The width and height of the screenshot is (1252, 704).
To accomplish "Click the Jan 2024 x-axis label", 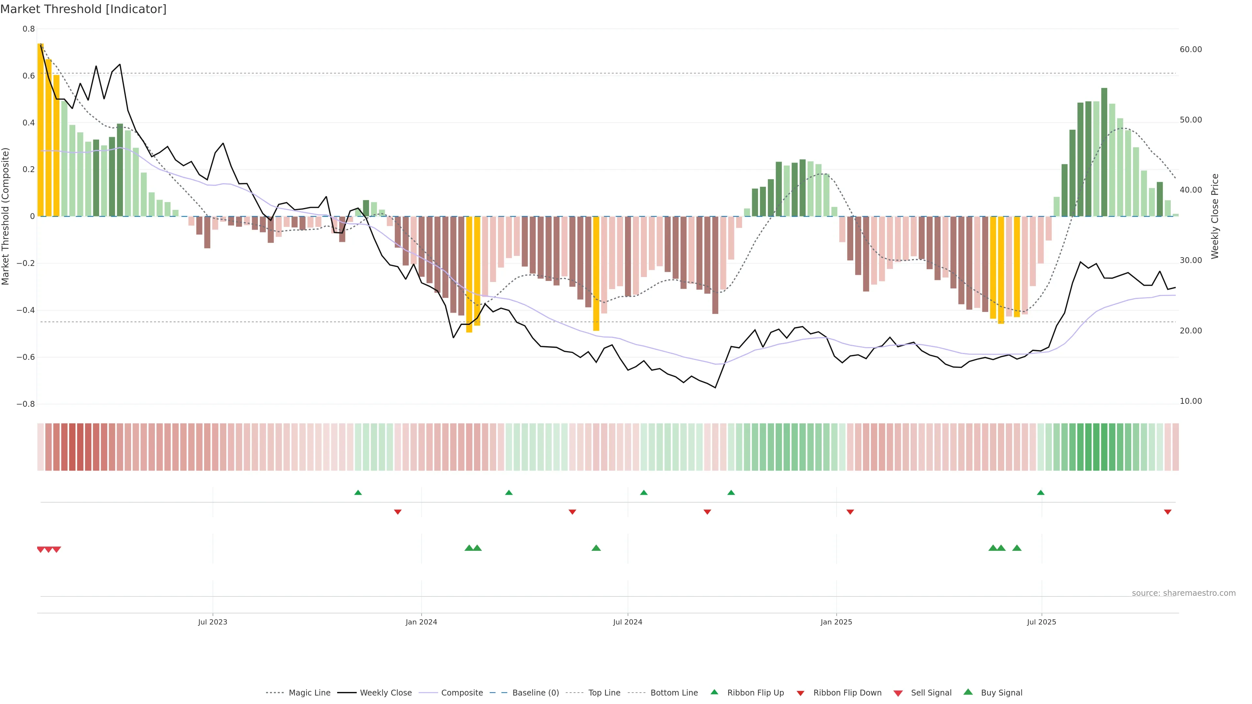I will click(x=421, y=622).
